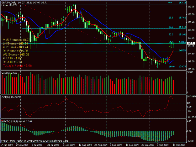The width and height of the screenshot is (196, 147).
Task: Select the 15 Sep 2009 date axis label
Action: point(132,145)
